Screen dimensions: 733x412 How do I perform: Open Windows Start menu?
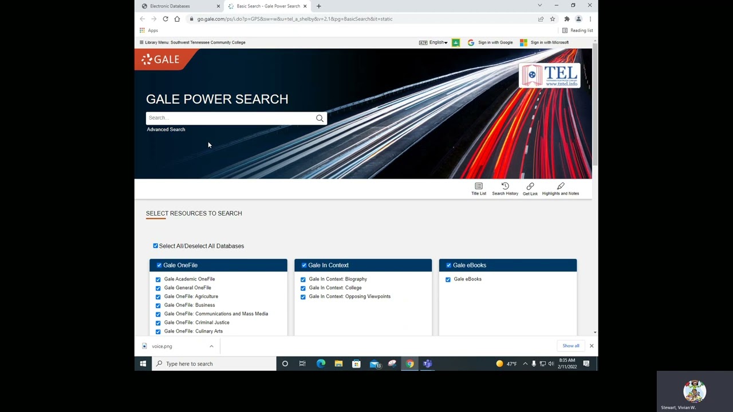143,363
